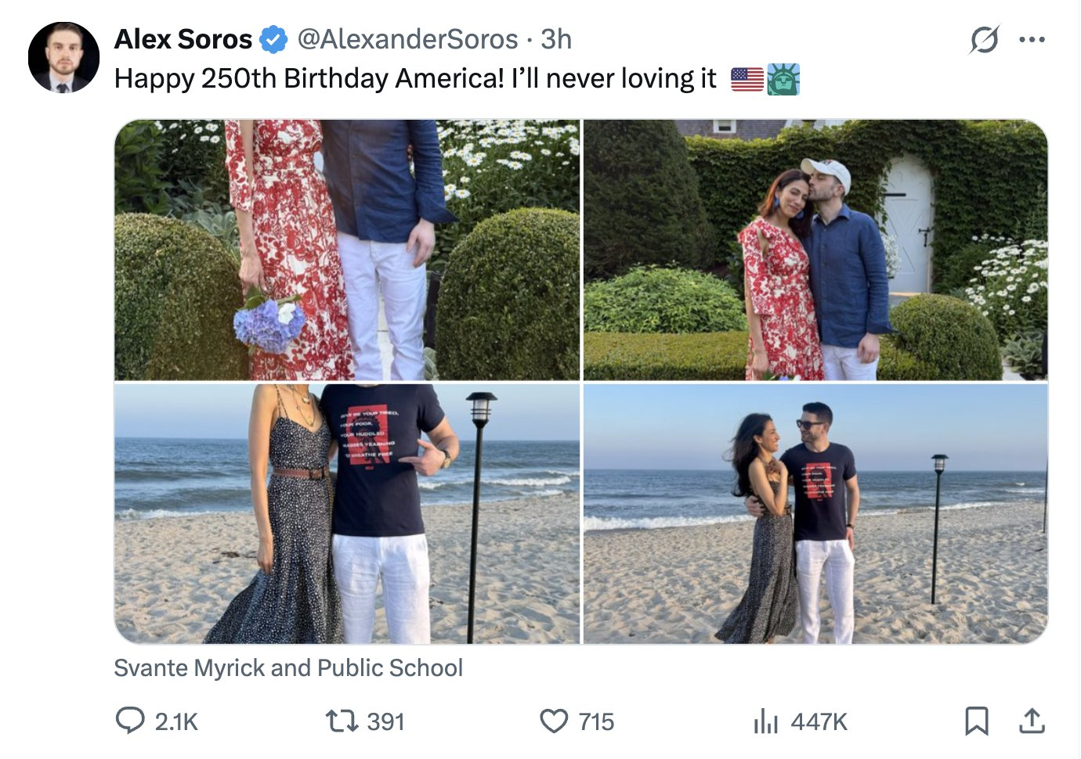This screenshot has width=1081, height=759.
Task: Open the bottom-left beach photo with t-shirt
Action: pyautogui.click(x=347, y=513)
